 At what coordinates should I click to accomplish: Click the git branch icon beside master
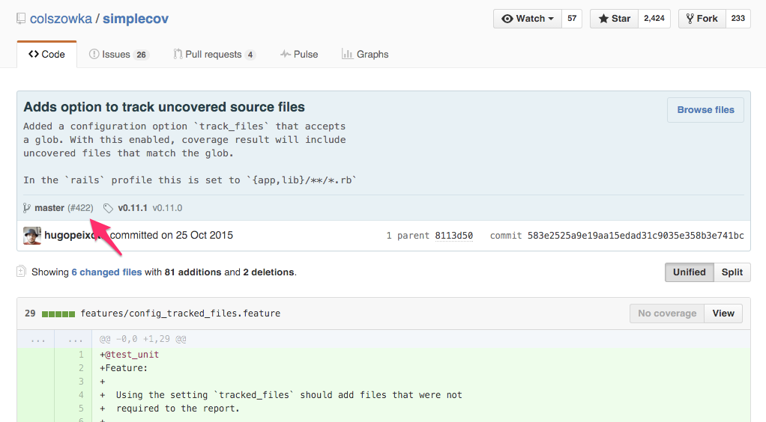click(x=27, y=208)
